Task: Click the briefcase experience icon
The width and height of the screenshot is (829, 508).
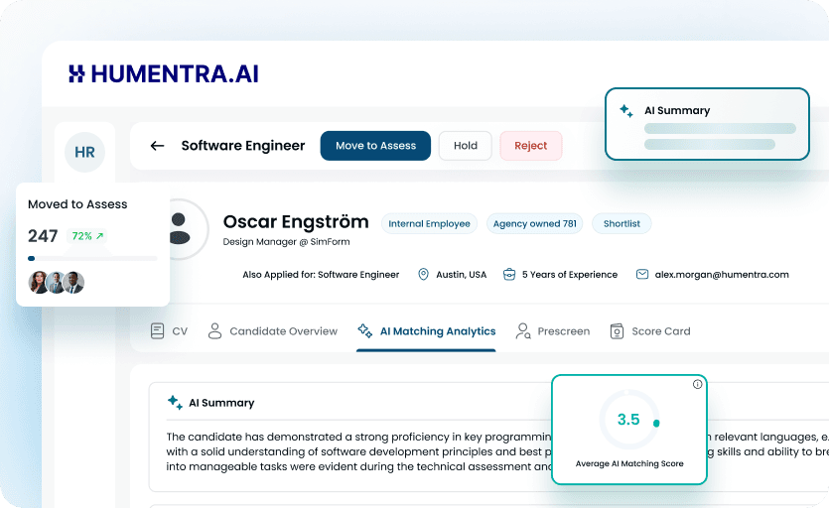Action: click(509, 275)
